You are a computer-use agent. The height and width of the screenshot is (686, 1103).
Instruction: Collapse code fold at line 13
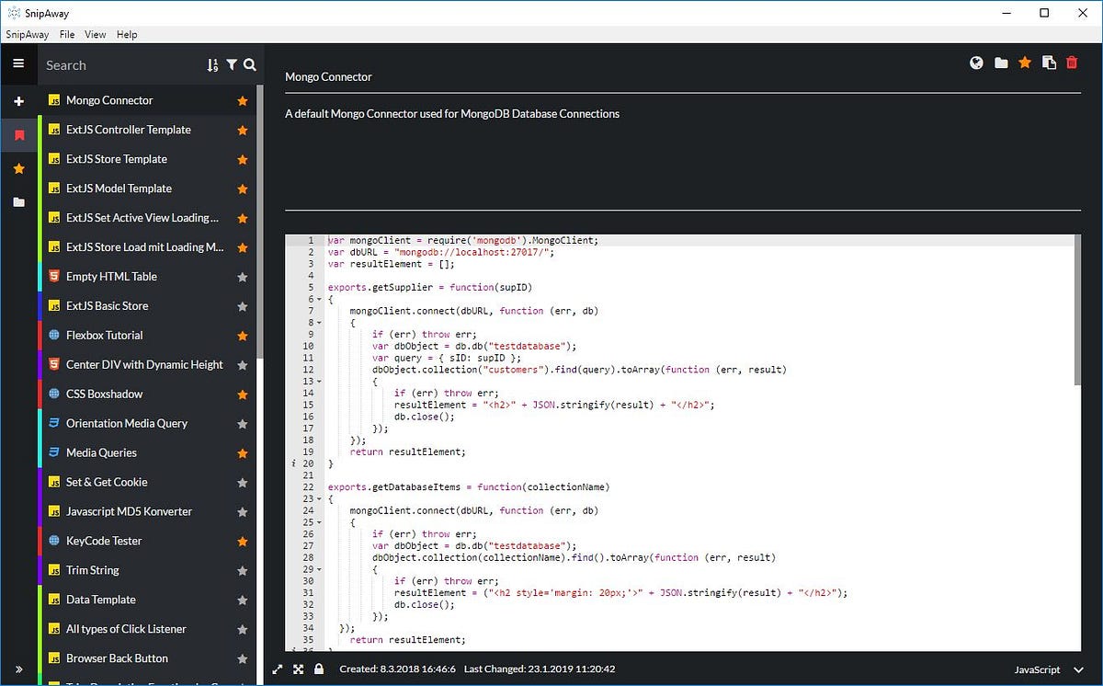(x=319, y=382)
